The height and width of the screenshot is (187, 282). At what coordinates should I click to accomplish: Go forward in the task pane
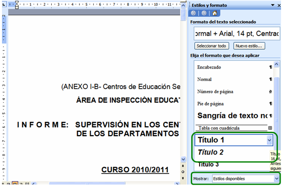204,13
